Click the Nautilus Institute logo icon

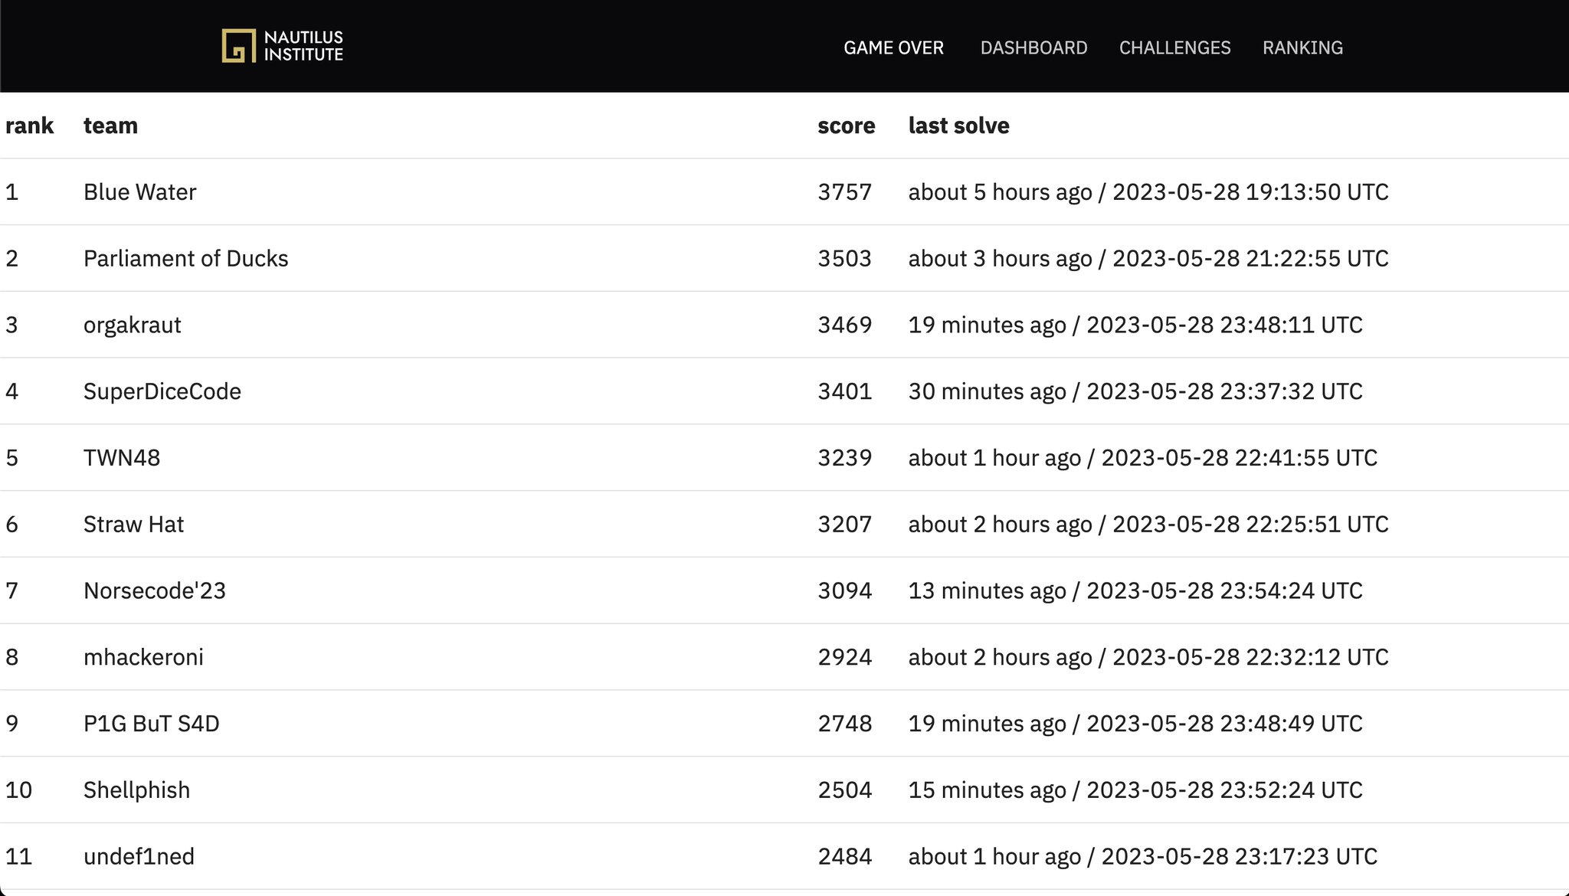238,46
